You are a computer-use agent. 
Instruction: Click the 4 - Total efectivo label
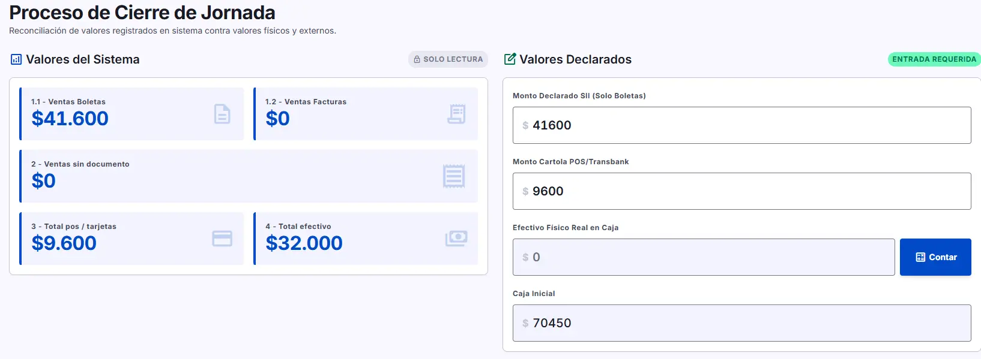pyautogui.click(x=298, y=227)
